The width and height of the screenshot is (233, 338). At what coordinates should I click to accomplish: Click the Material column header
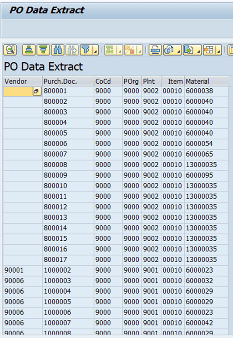(x=206, y=81)
